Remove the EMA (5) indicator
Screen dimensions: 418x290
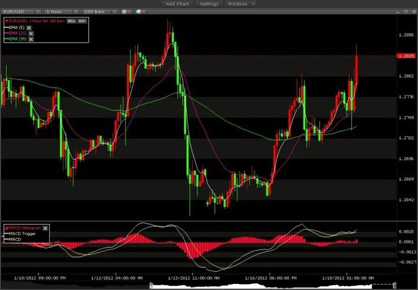pyautogui.click(x=29, y=26)
